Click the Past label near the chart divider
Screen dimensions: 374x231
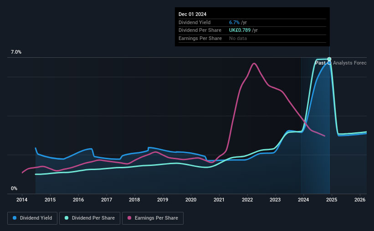click(x=320, y=63)
